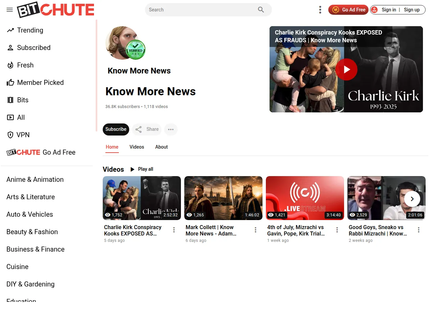This screenshot has height=318, width=431.
Task: Click the featured video title overlay text
Action: tap(328, 36)
